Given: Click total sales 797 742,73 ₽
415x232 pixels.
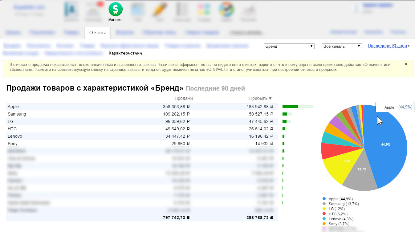Looking at the screenshot, I should click(176, 218).
